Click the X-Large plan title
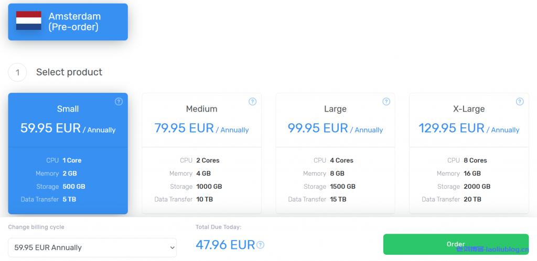 469,109
